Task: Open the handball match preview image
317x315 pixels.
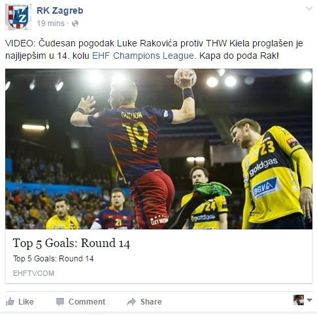Action: (159, 149)
